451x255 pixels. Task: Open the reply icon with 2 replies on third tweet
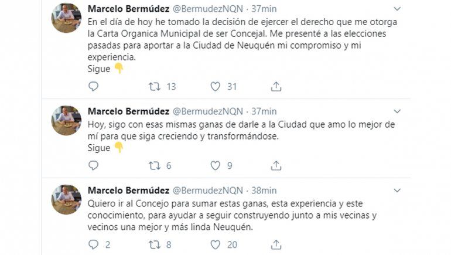[93, 244]
